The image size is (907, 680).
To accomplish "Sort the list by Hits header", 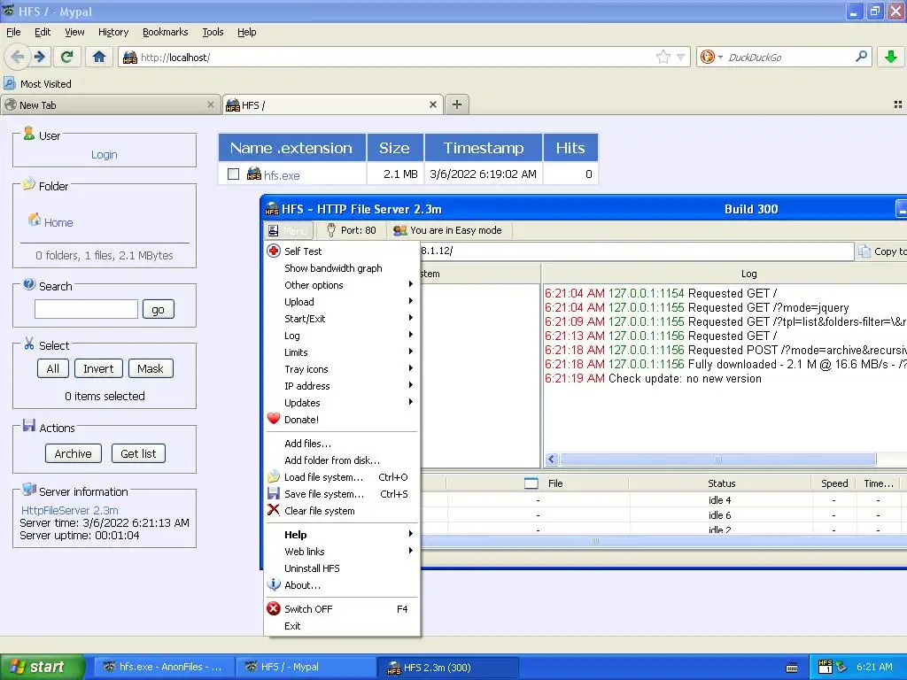I will pos(570,148).
